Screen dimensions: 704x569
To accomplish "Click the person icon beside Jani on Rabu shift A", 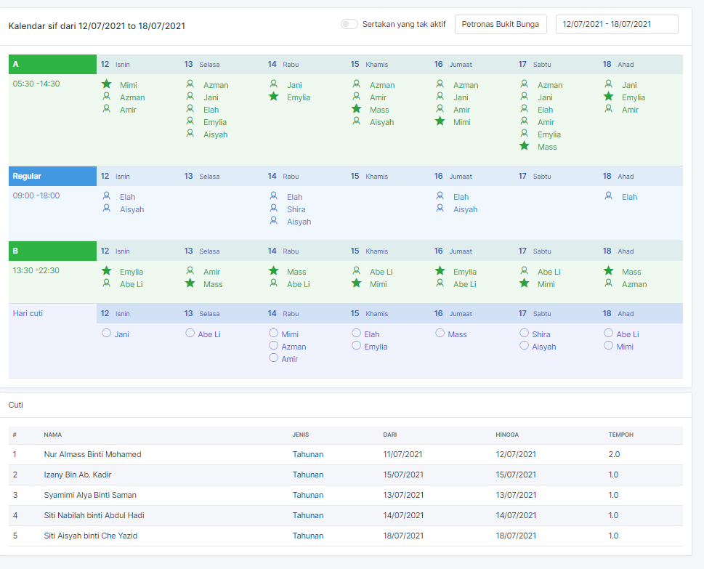I will (273, 84).
